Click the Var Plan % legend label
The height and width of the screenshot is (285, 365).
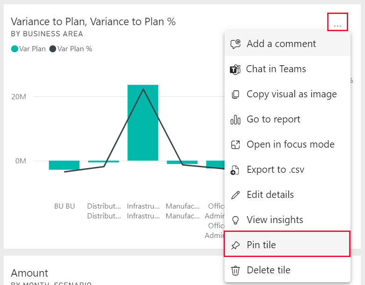[x=75, y=49]
